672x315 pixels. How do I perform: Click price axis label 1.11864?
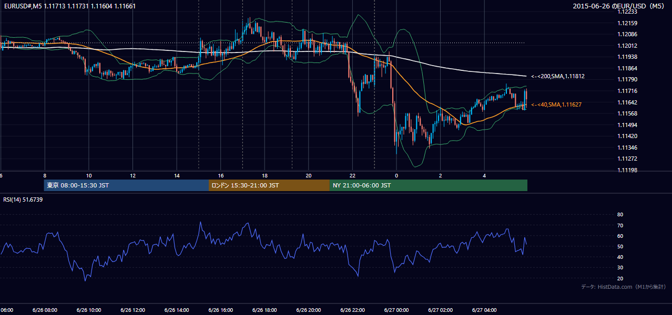627,68
